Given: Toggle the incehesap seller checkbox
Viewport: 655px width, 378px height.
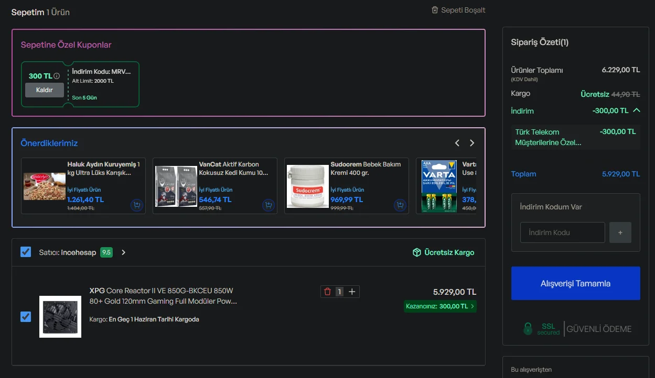Looking at the screenshot, I should coord(26,252).
